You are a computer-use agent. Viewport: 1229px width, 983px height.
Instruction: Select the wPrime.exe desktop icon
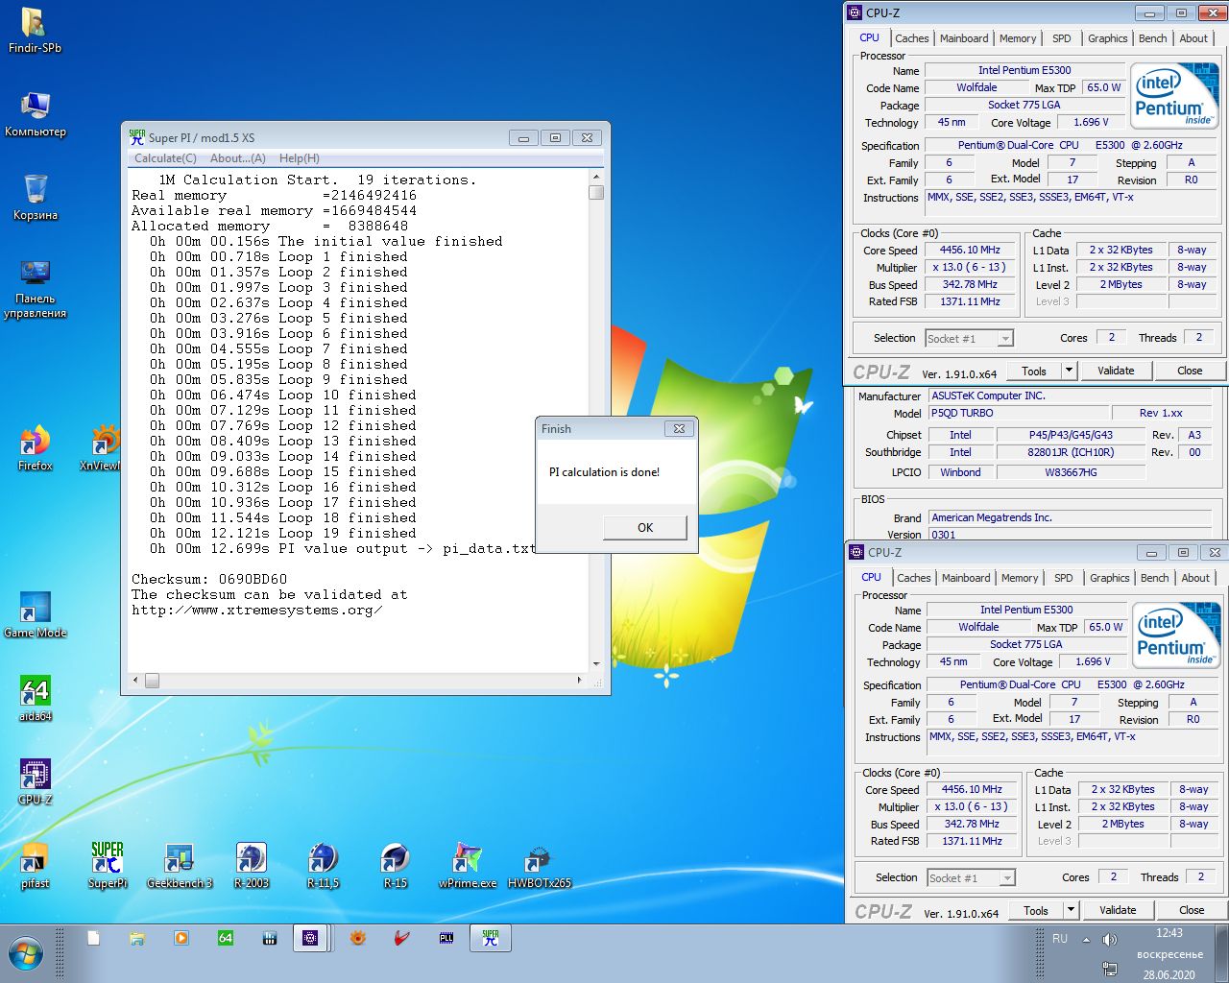(468, 865)
